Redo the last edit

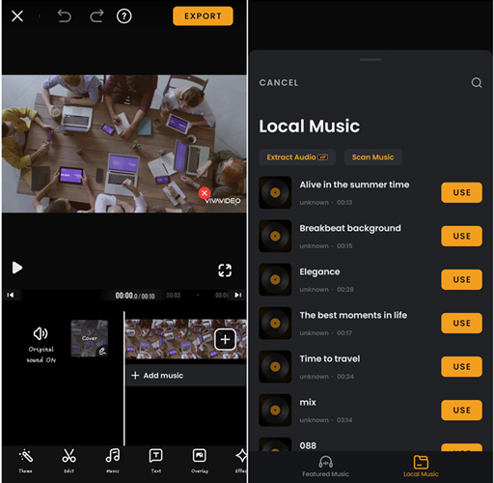96,16
